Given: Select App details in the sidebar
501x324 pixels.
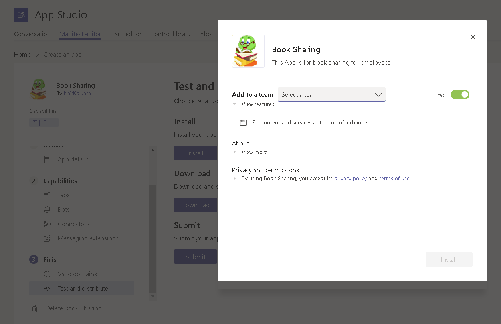Looking at the screenshot, I should coord(72,159).
